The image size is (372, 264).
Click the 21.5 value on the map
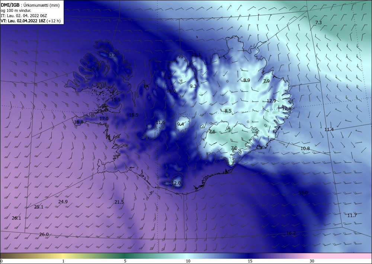119,202
